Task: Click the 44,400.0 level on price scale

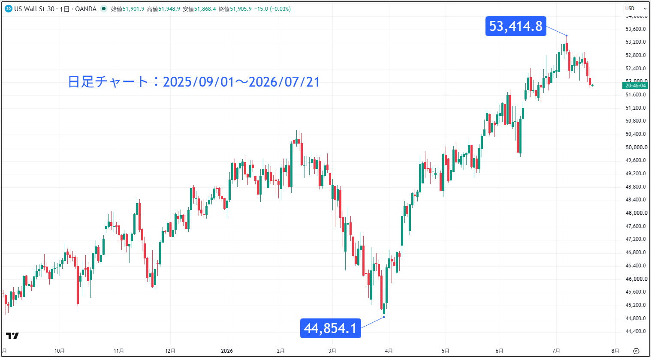Action: (636, 331)
